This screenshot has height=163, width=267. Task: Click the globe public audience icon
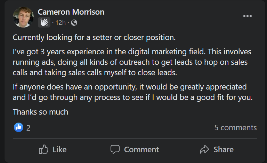[x=74, y=23]
